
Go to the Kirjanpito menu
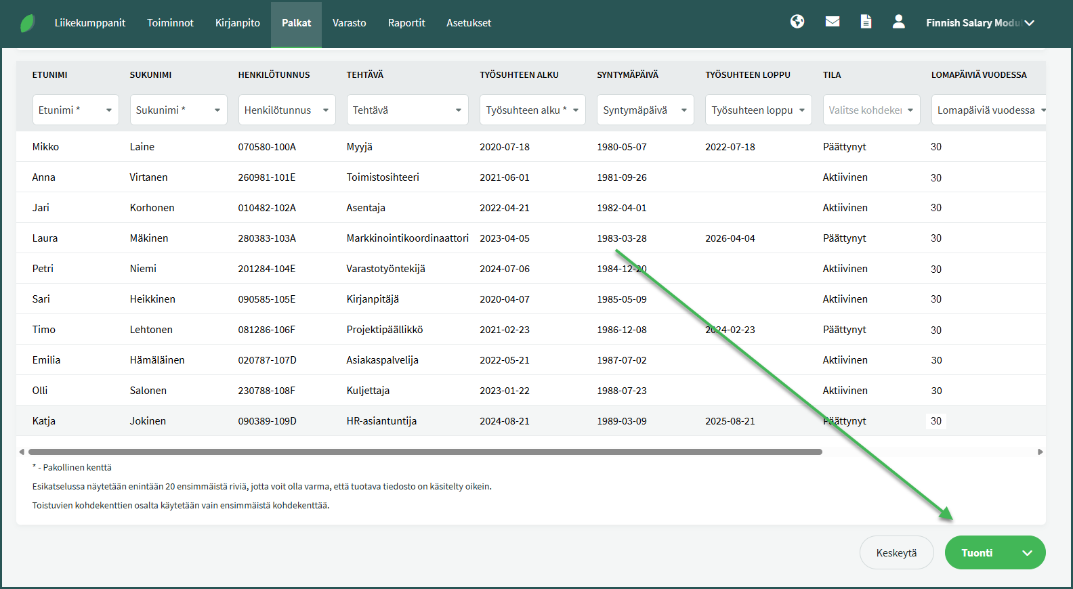point(237,23)
